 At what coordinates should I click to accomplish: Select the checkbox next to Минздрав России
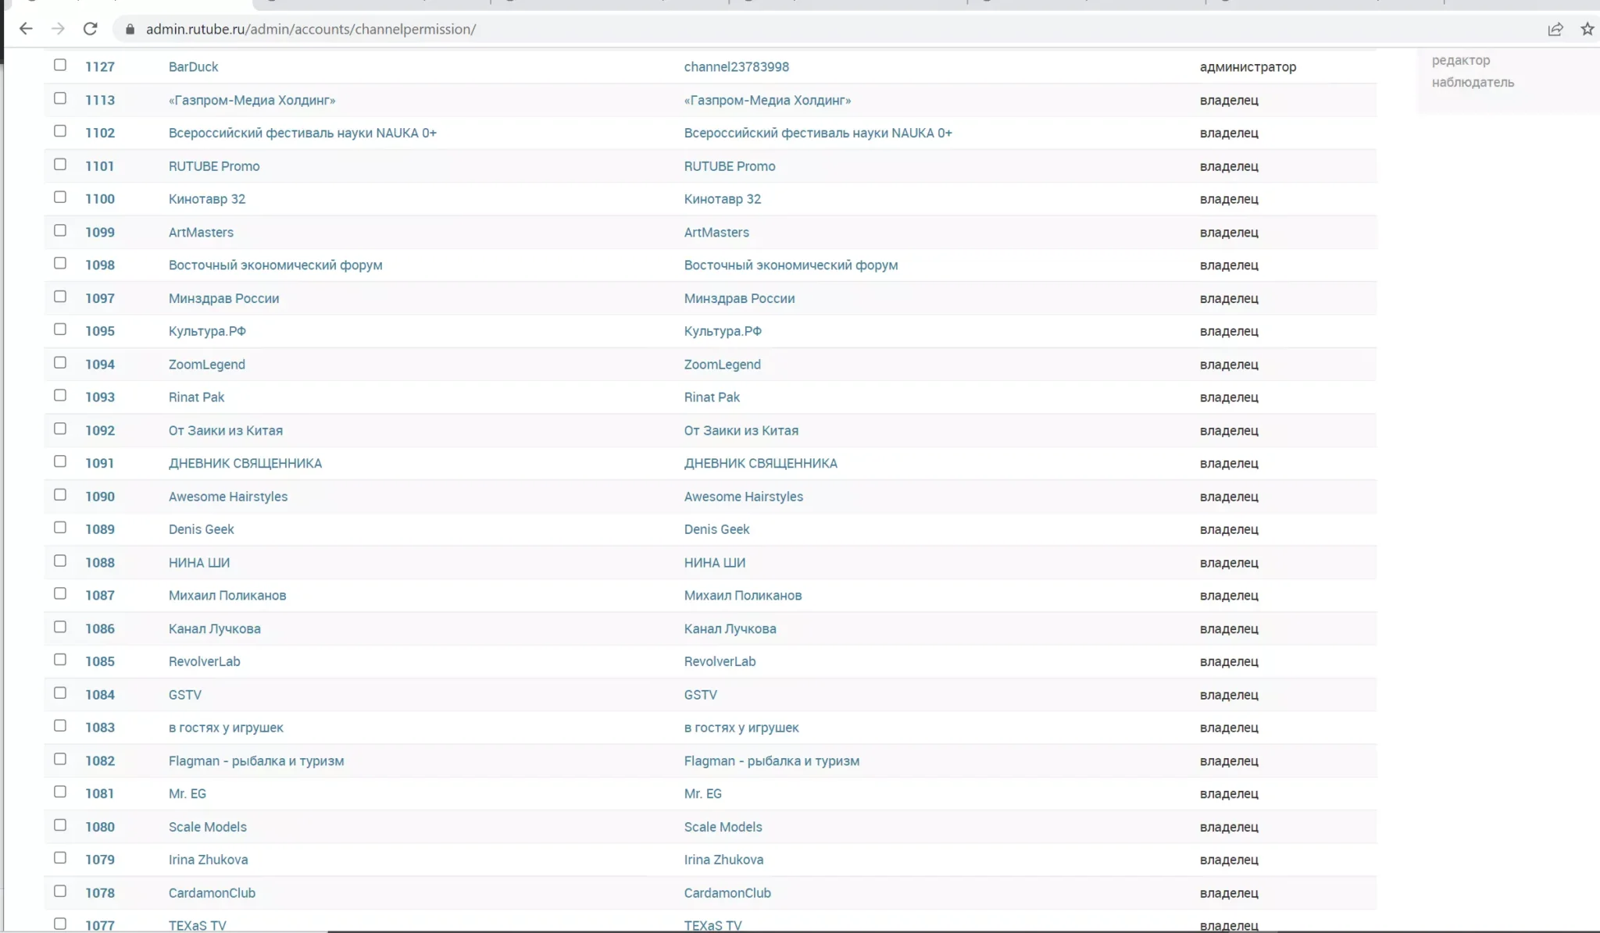[60, 297]
